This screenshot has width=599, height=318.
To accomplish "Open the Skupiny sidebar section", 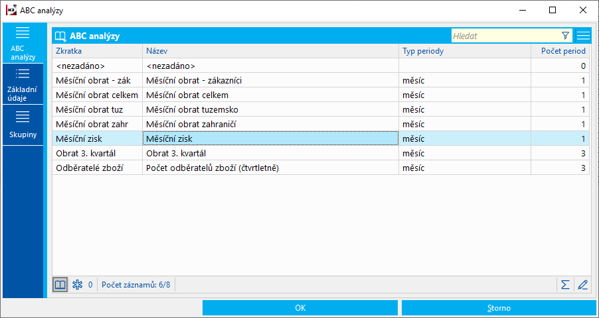I will [23, 125].
